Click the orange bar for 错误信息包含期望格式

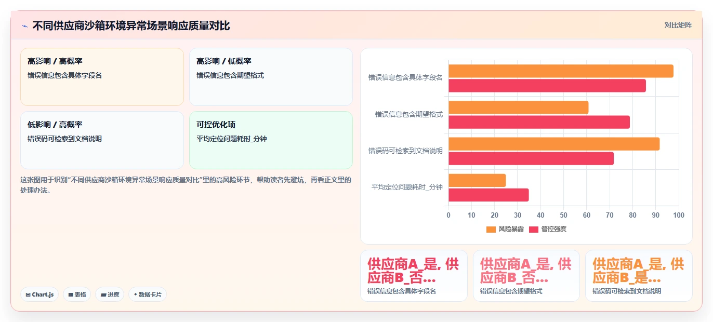[518, 108]
